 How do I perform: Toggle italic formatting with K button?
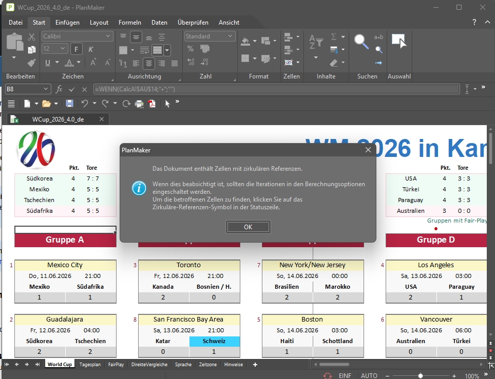click(91, 49)
